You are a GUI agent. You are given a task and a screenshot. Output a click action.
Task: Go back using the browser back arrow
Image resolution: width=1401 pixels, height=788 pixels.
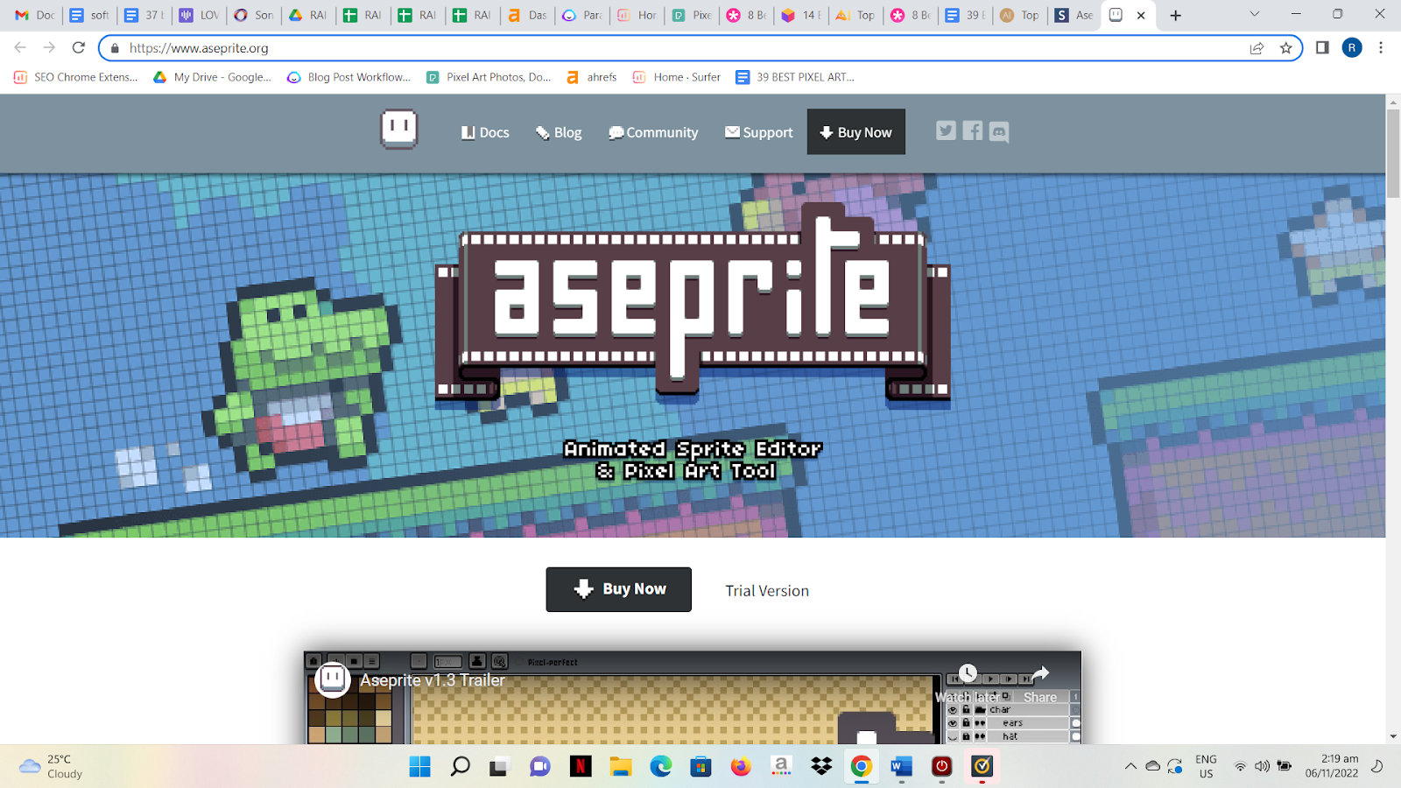(x=20, y=48)
